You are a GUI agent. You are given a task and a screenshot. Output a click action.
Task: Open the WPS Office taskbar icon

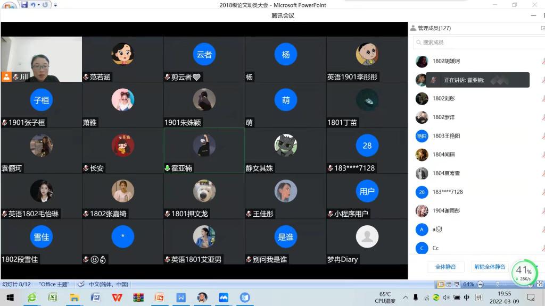[117, 297]
